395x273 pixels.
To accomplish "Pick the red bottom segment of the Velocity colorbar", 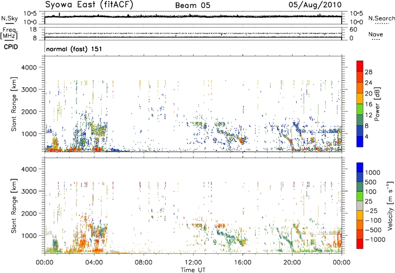I will tap(360, 244).
